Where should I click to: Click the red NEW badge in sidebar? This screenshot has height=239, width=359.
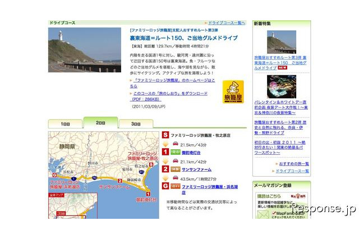282,68
